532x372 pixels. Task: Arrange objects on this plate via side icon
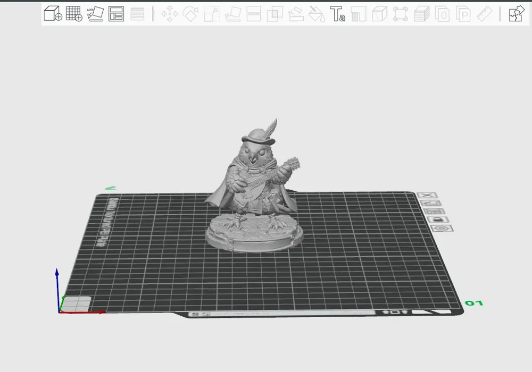(434, 211)
